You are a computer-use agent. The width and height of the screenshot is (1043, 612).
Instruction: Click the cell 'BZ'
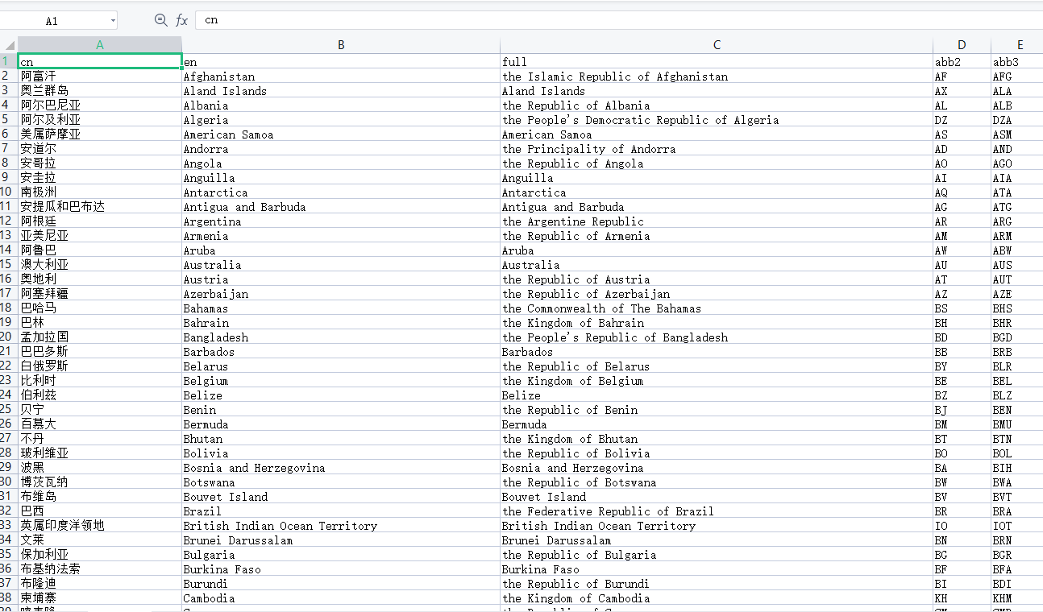tap(962, 395)
